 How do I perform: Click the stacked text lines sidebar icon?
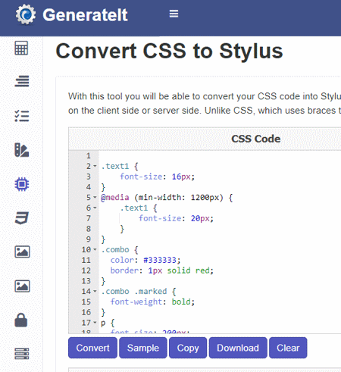click(x=22, y=81)
